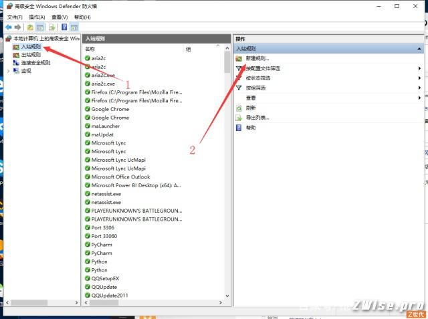Open the 查看(V) menu
This screenshot has width=428, height=319.
60,17
